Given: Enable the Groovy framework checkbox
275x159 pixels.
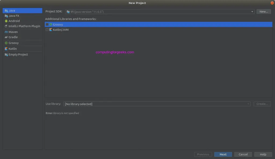Looking at the screenshot, I should [x=47, y=24].
